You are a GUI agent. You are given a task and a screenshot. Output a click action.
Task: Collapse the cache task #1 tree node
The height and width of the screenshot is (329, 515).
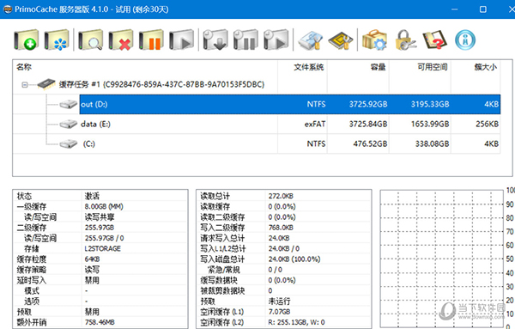pyautogui.click(x=25, y=85)
